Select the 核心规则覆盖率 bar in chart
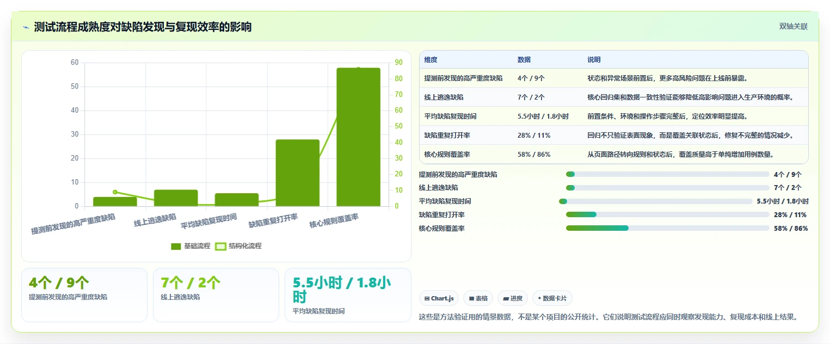830x344 pixels. [358, 137]
